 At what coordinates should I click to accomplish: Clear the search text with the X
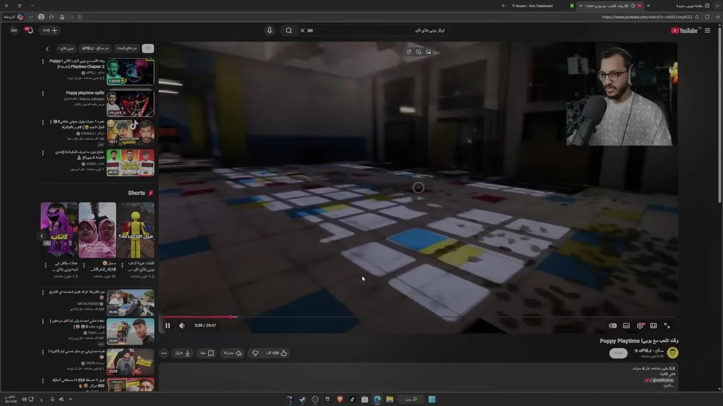click(302, 30)
